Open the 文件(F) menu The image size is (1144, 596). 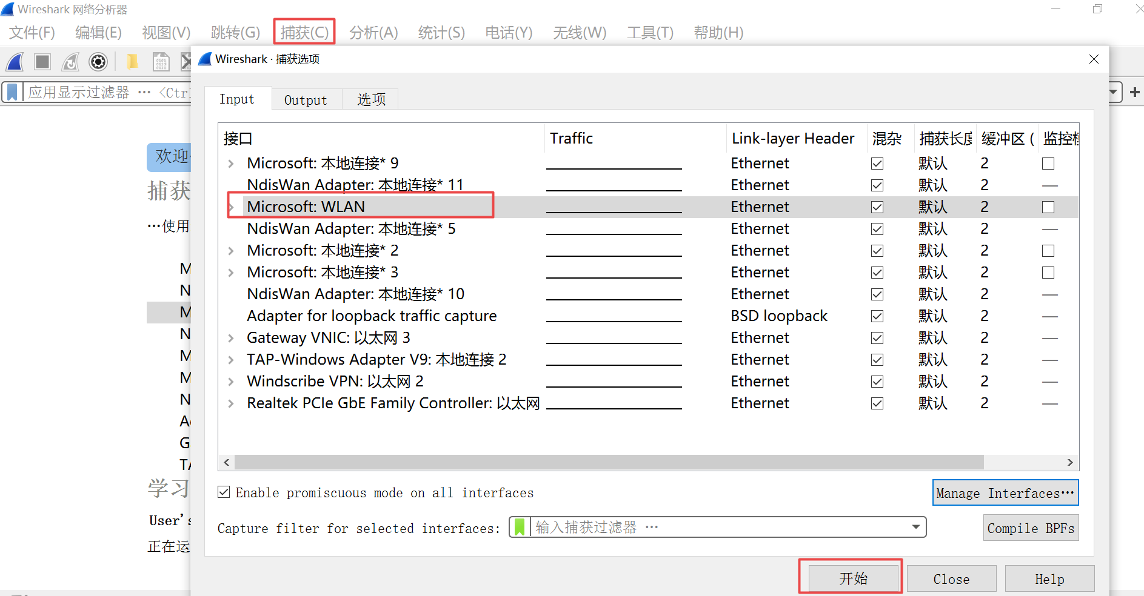tap(32, 33)
